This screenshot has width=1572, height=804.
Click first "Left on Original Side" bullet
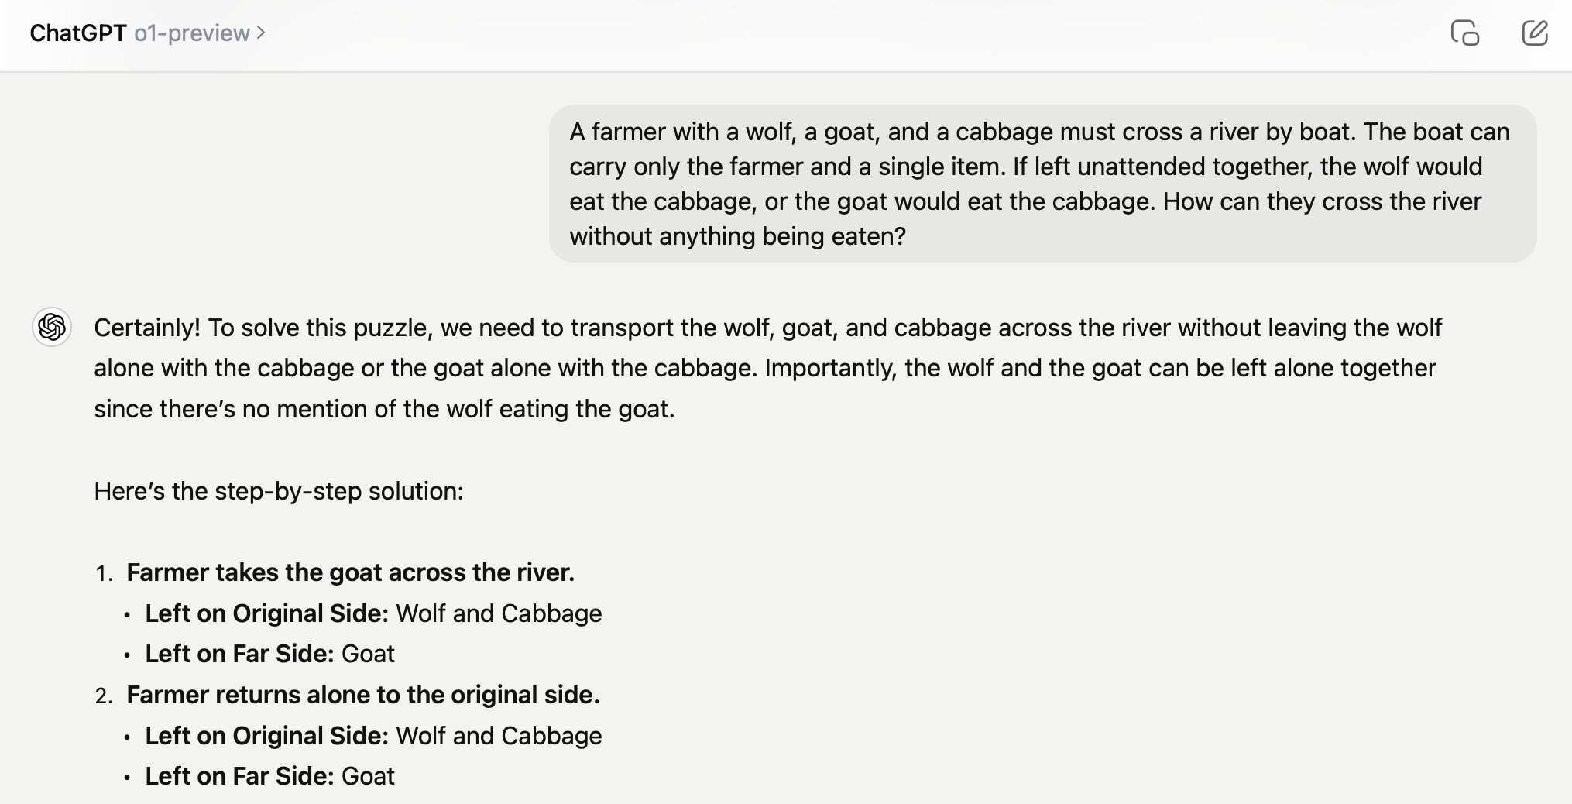[x=373, y=613]
